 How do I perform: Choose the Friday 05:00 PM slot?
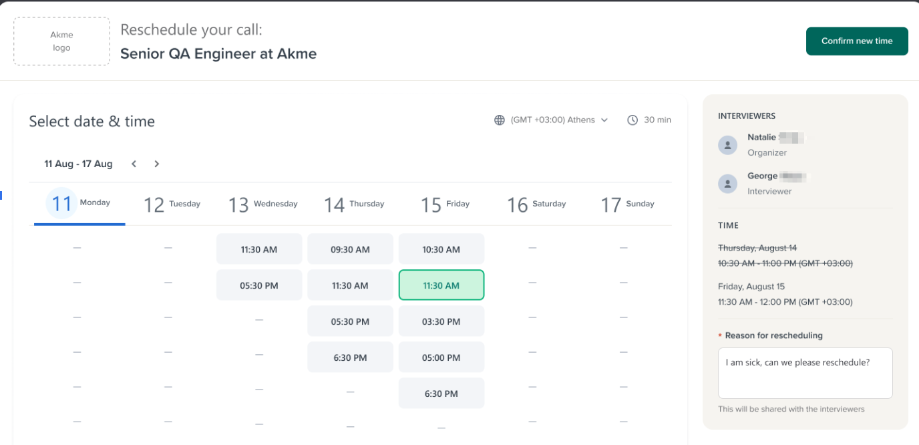[441, 357]
